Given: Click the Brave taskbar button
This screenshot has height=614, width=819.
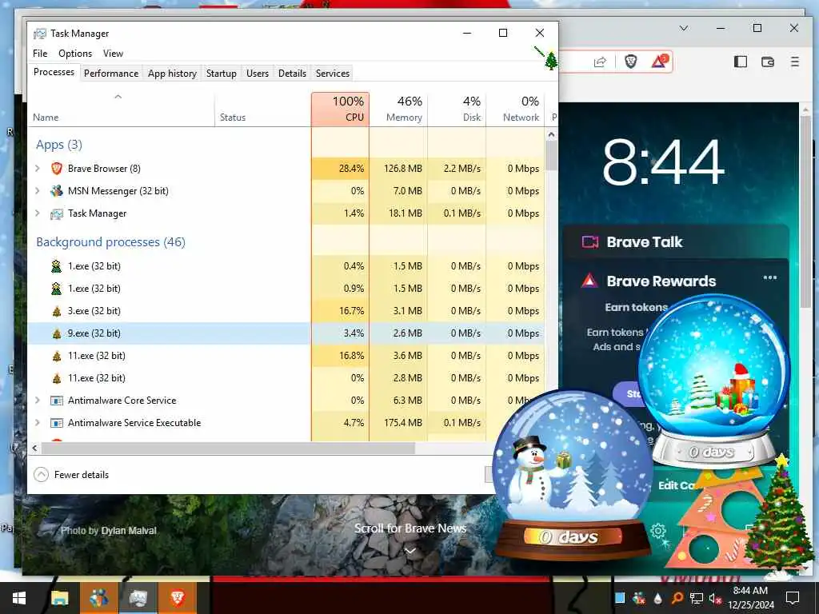Looking at the screenshot, I should (x=178, y=598).
